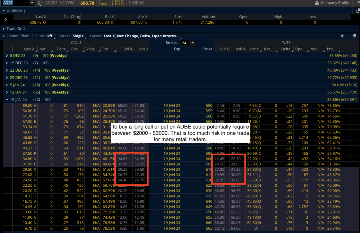This screenshot has width=360, height=233.
Task: Expand the 22 DEC 23 weekly expiration
Action: 7,70
